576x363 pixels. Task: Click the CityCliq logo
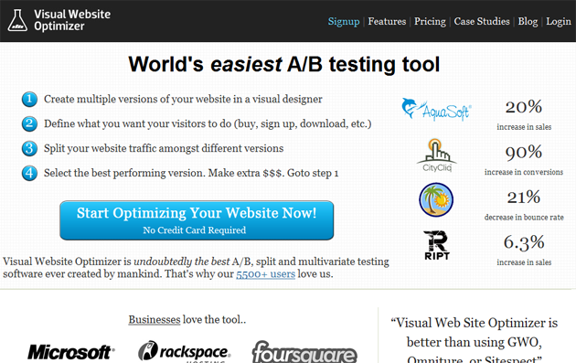(x=436, y=155)
